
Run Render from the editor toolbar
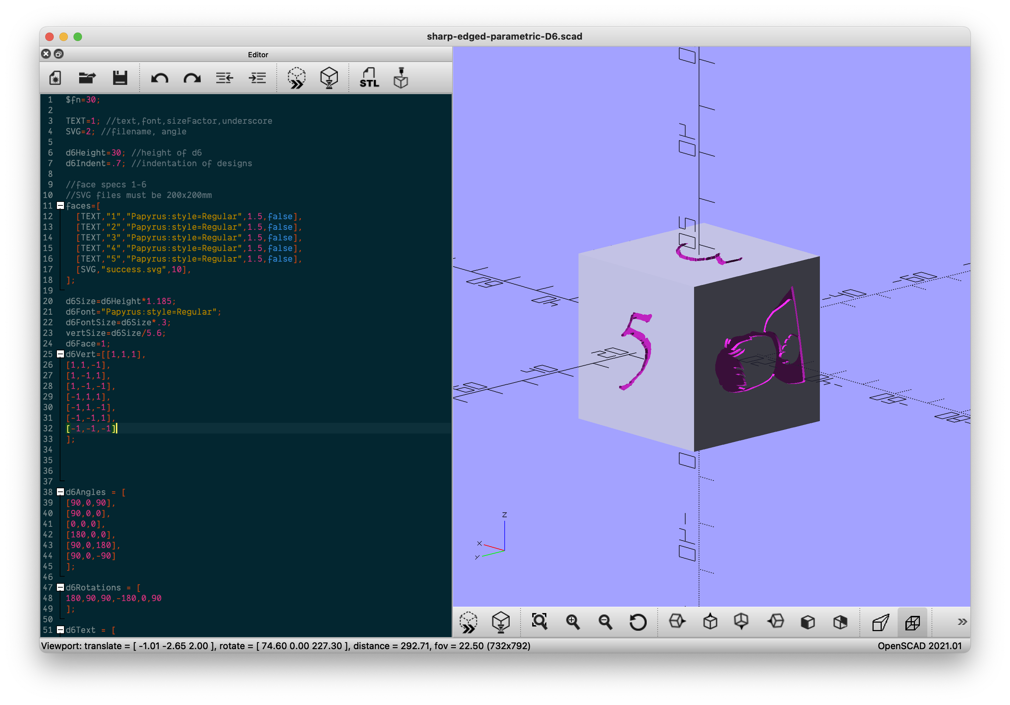click(329, 78)
